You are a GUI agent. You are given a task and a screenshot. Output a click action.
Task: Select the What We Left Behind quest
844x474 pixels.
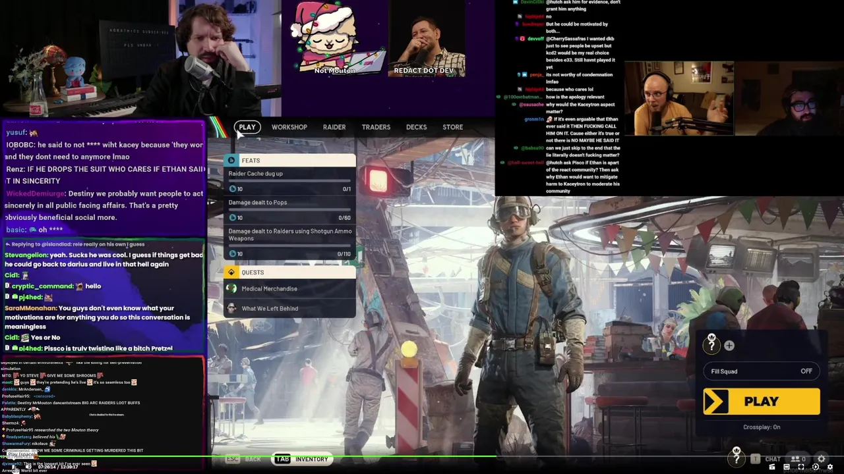(x=289, y=308)
